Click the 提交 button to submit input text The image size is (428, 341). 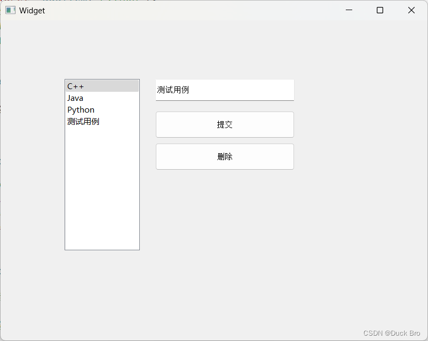[225, 124]
